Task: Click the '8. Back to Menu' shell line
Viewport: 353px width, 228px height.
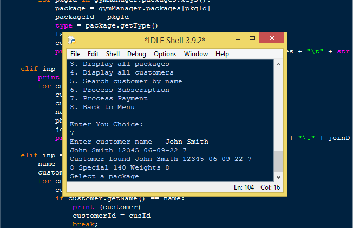Action: pyautogui.click(x=102, y=107)
